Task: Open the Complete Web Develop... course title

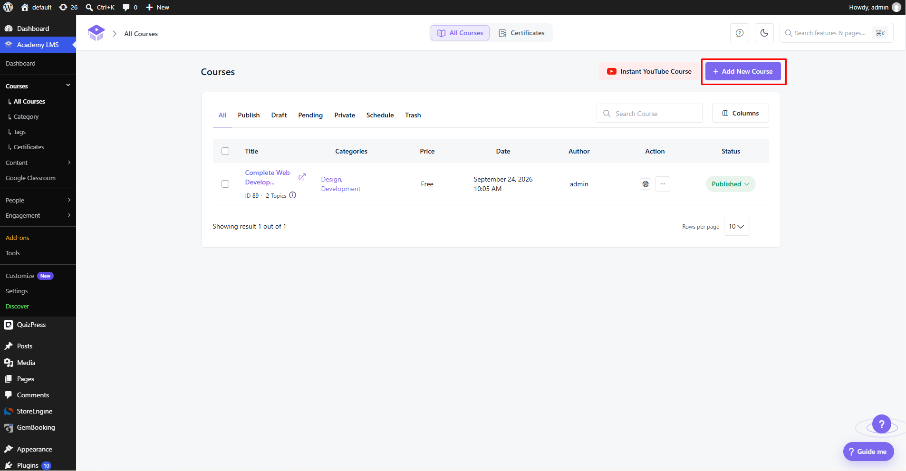Action: (x=268, y=177)
